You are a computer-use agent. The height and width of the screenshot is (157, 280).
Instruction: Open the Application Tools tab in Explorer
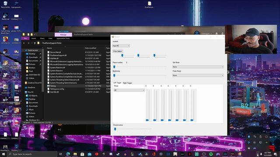63,38
